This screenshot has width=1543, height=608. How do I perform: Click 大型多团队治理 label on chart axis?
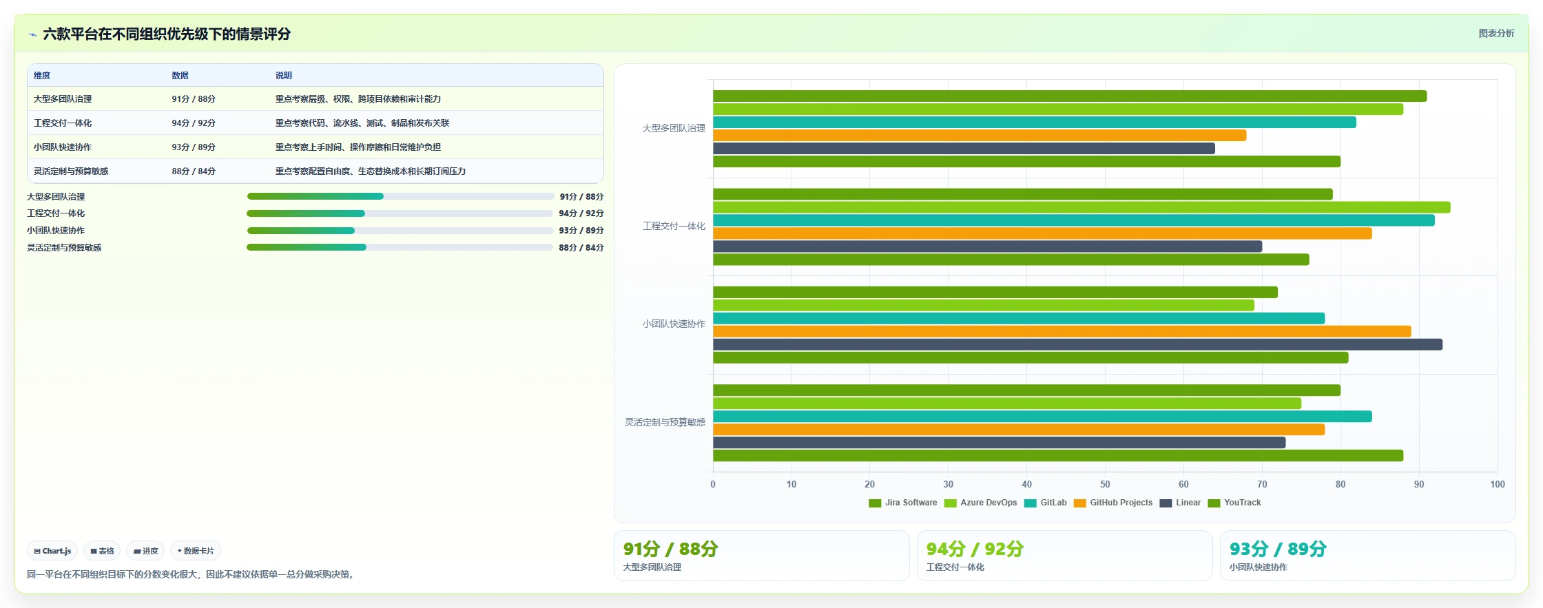[x=674, y=128]
